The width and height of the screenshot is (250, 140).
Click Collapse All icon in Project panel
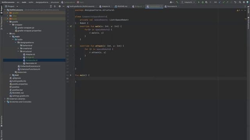coord(55,6)
